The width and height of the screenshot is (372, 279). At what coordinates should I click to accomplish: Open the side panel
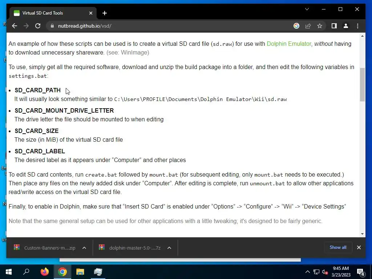pos(334,26)
